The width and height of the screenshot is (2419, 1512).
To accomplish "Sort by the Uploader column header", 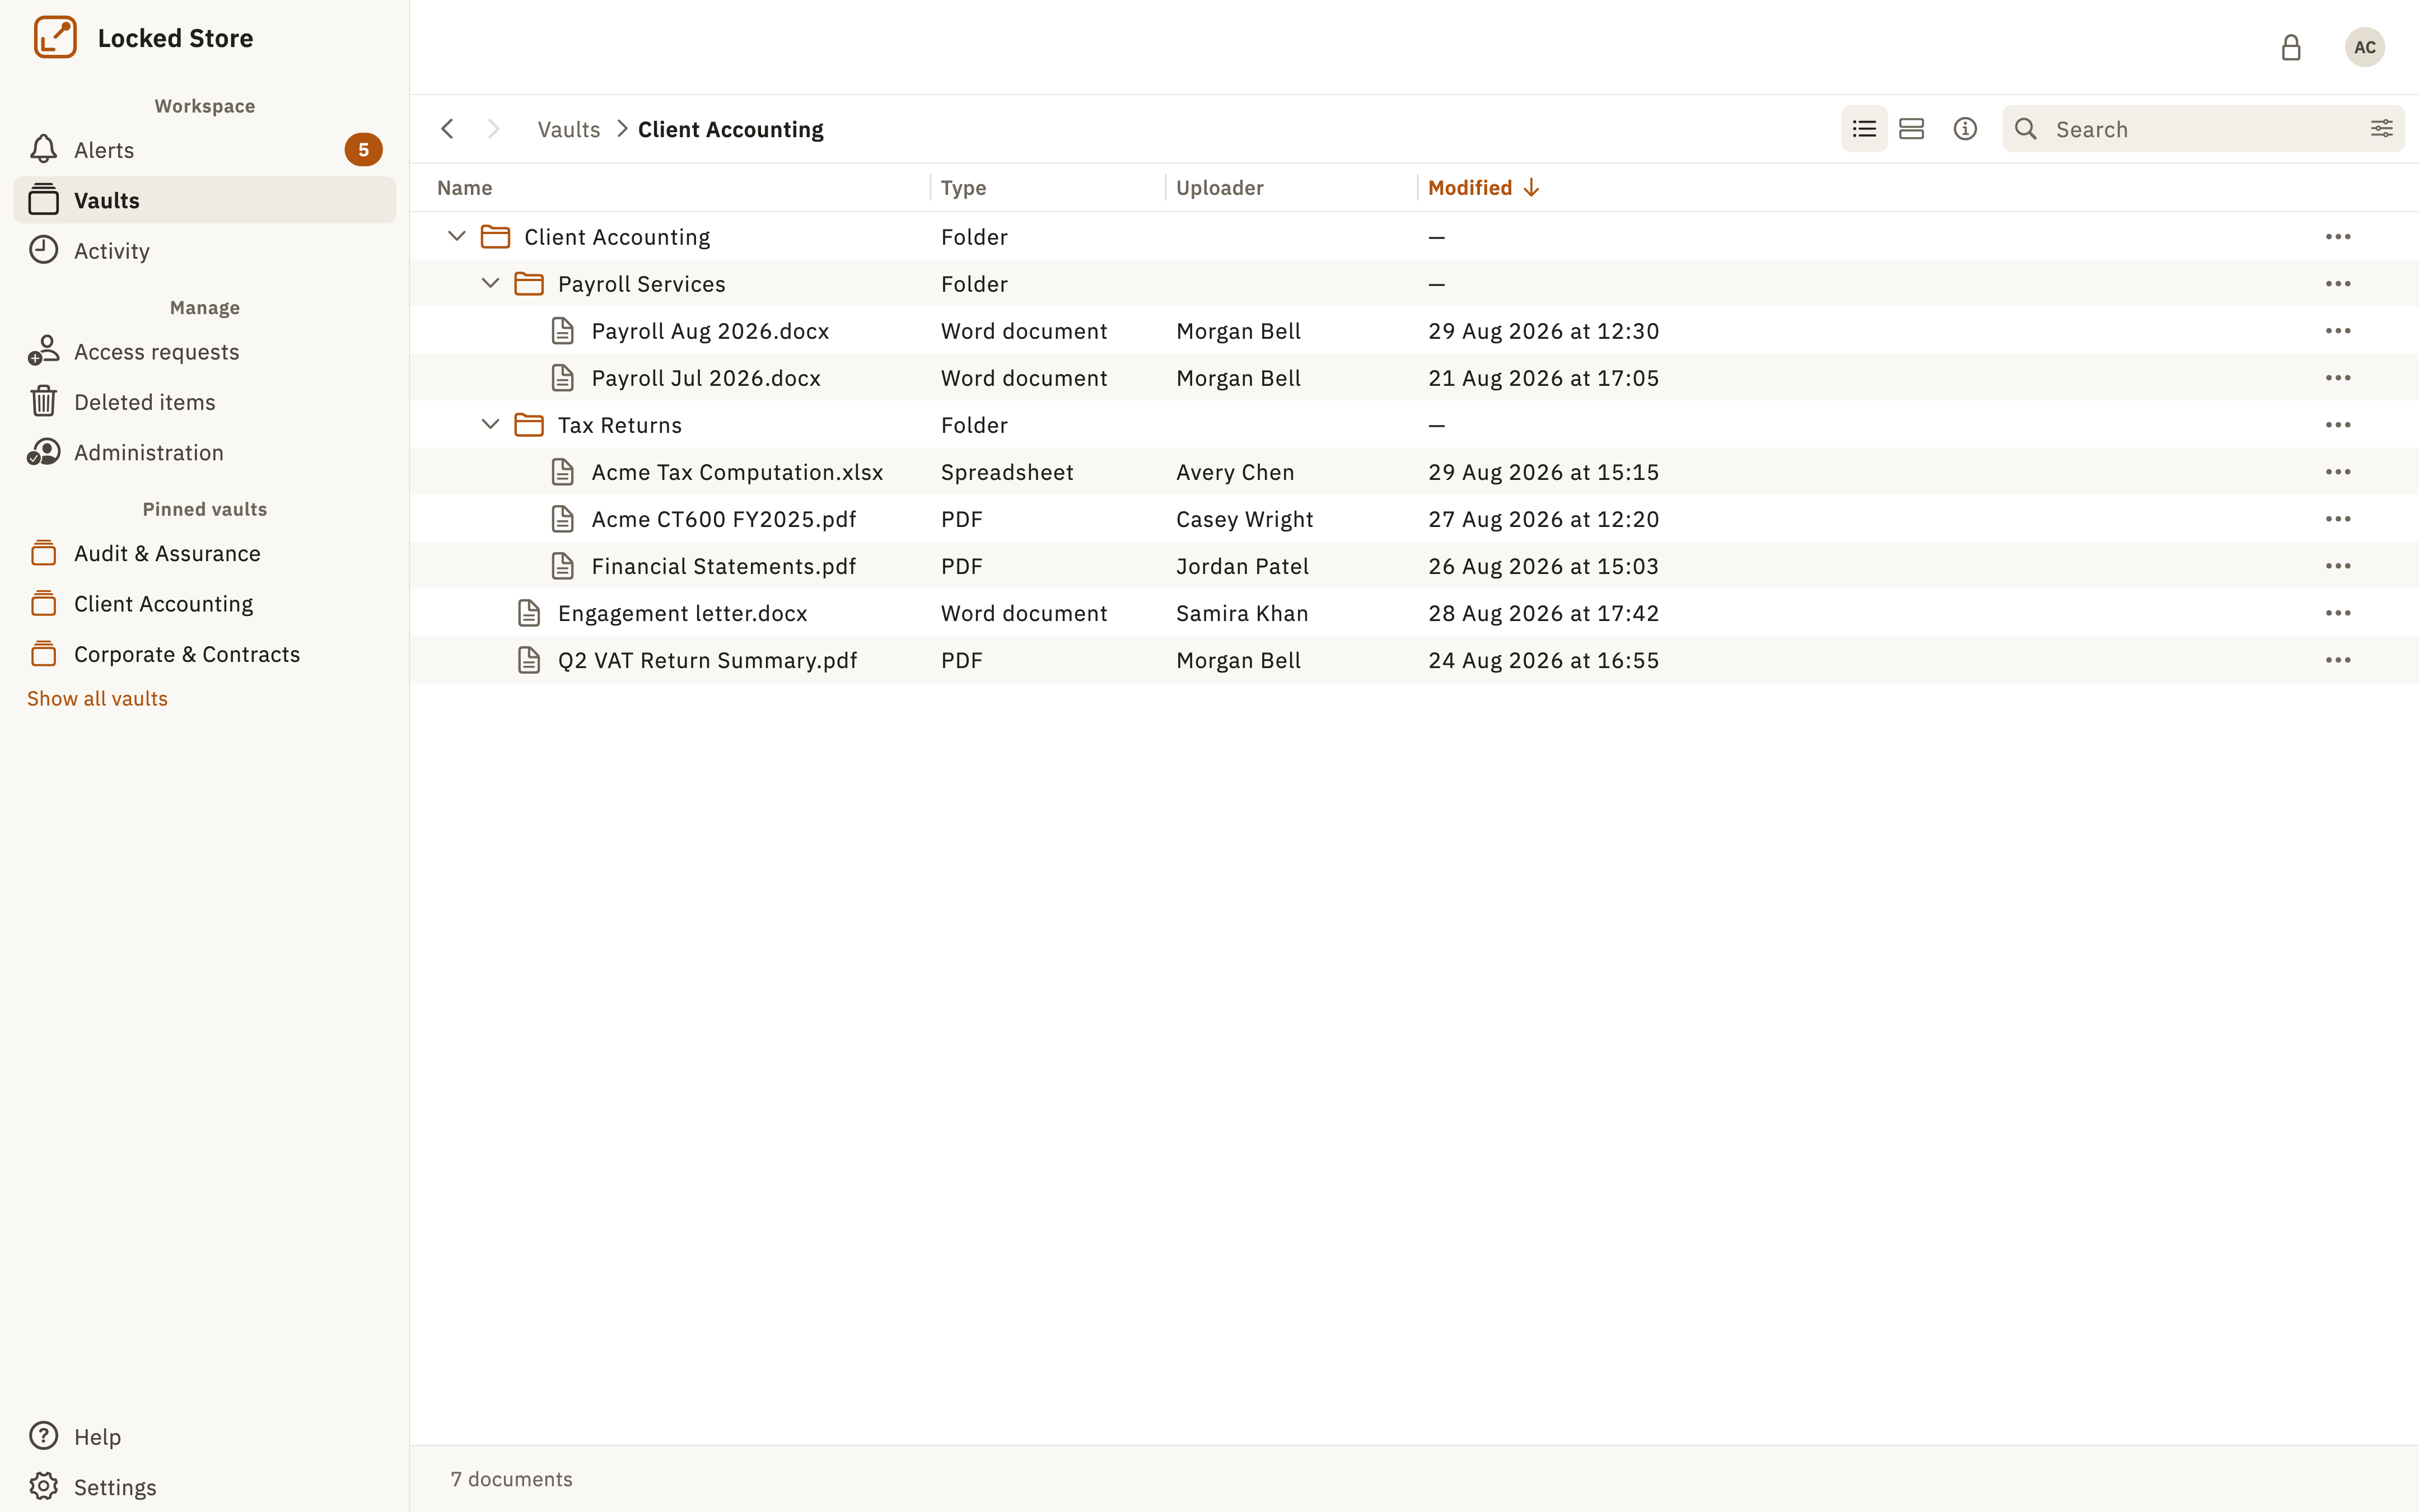I will [x=1220, y=188].
